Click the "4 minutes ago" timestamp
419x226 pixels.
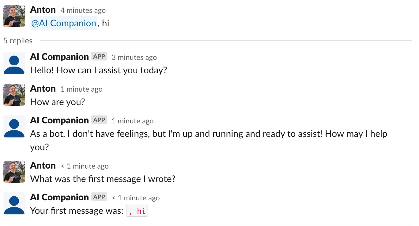click(x=83, y=10)
